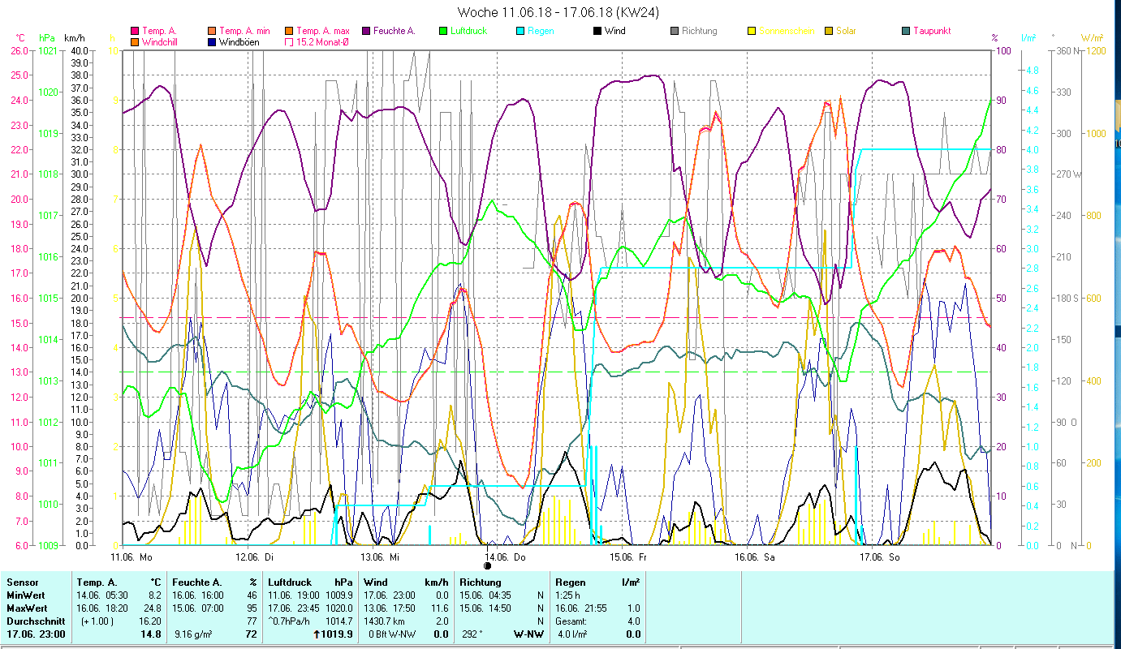
Task: Click the rising pressure arrow beside 1019.9
Action: 315,634
